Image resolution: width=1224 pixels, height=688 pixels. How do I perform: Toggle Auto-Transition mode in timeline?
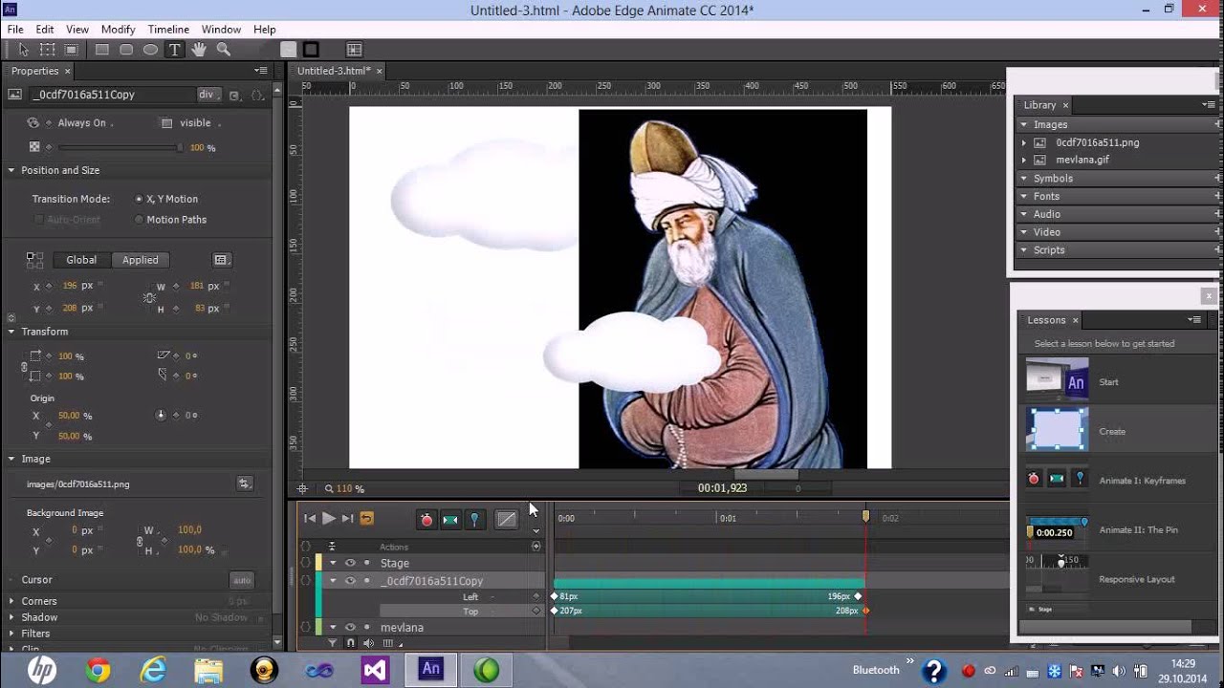pyautogui.click(x=449, y=519)
